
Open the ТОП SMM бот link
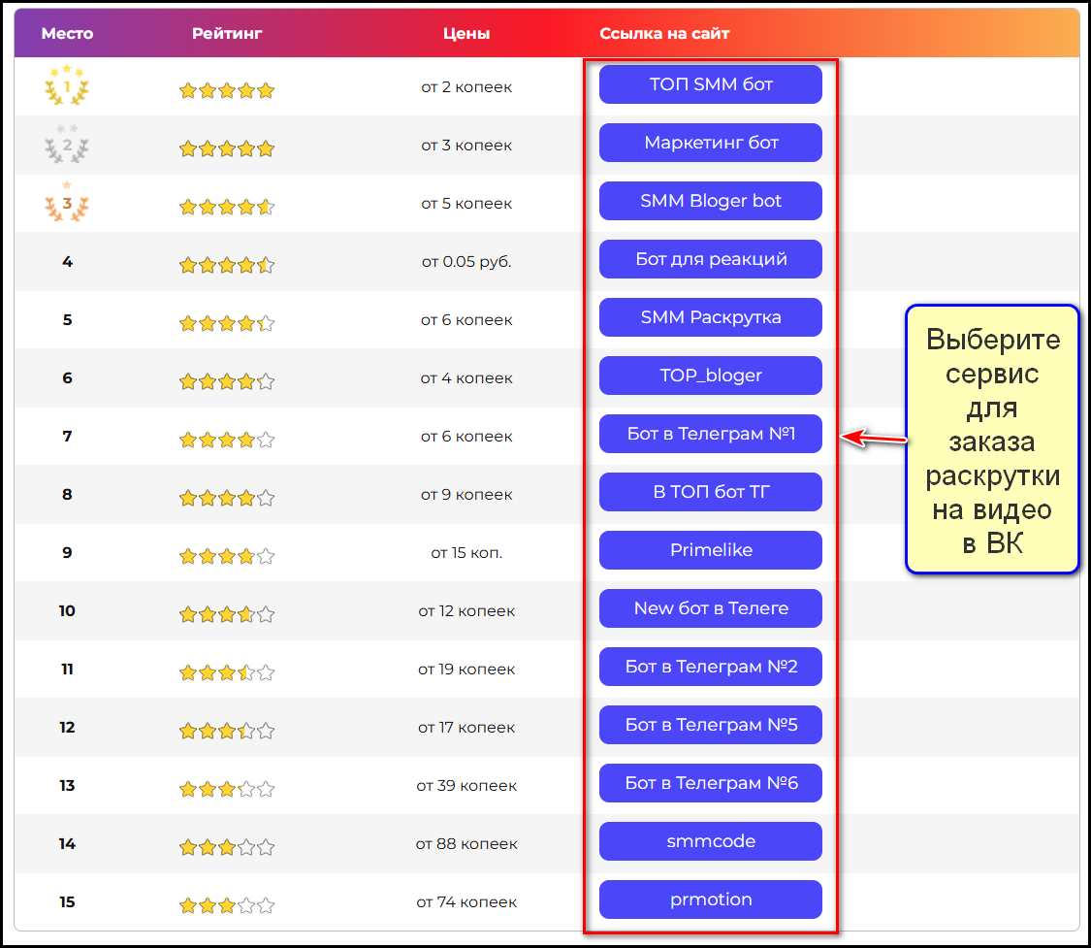711,84
